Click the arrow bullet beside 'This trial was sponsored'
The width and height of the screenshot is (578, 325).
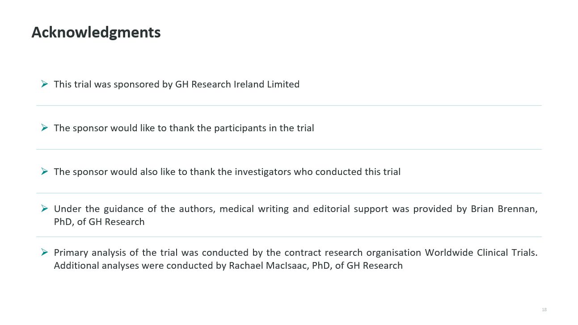(44, 83)
